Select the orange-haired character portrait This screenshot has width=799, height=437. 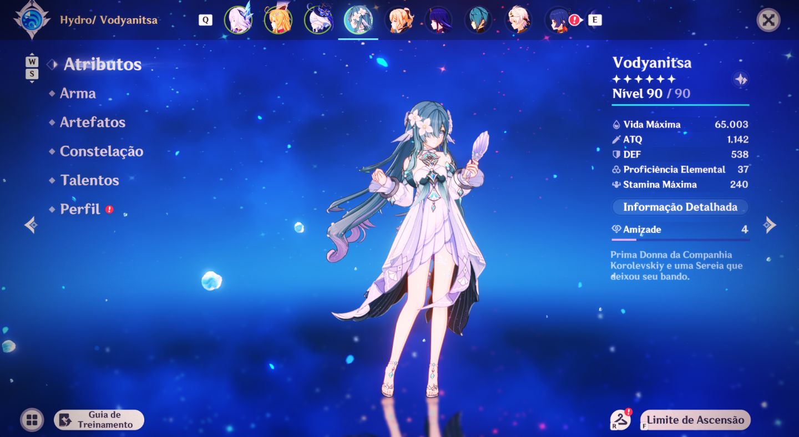pyautogui.click(x=278, y=20)
